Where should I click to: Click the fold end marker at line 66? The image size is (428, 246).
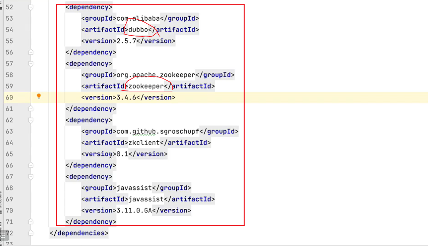pyautogui.click(x=31, y=165)
